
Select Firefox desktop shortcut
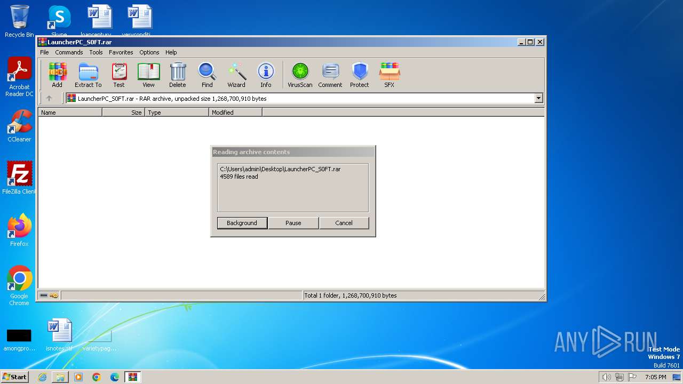point(19,230)
